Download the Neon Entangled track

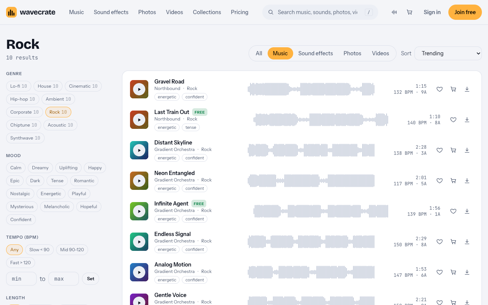point(467,181)
